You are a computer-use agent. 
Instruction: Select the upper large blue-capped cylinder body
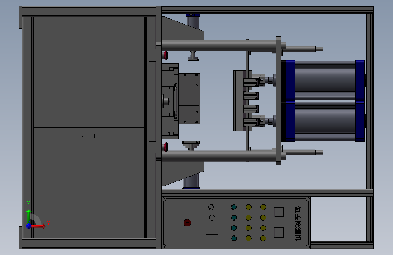click(x=325, y=80)
